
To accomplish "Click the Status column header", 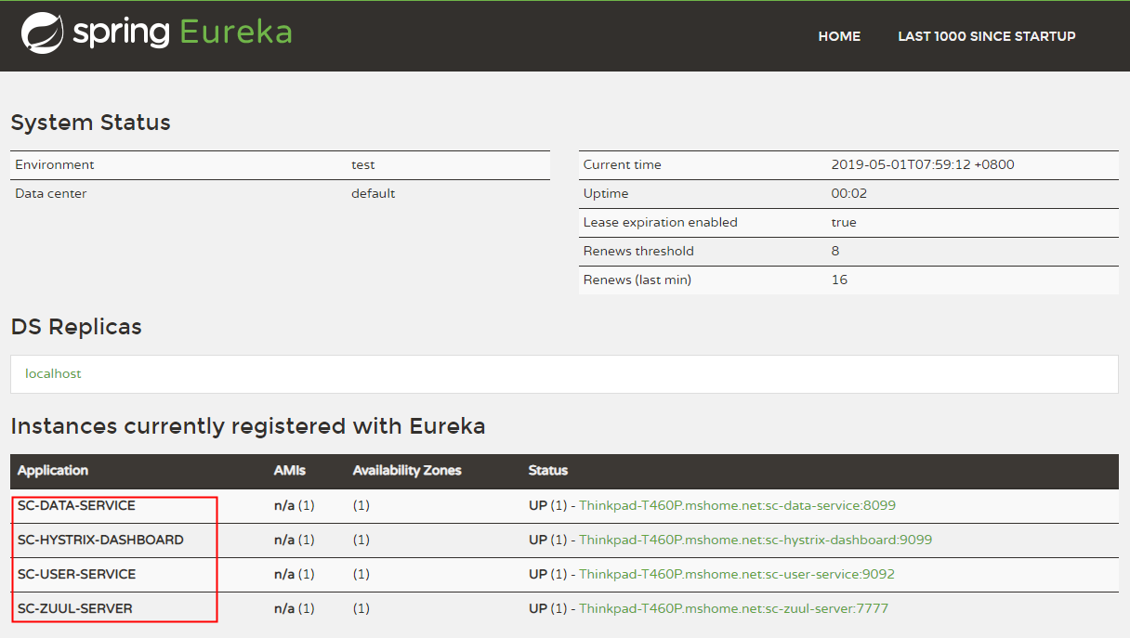I will click(548, 471).
